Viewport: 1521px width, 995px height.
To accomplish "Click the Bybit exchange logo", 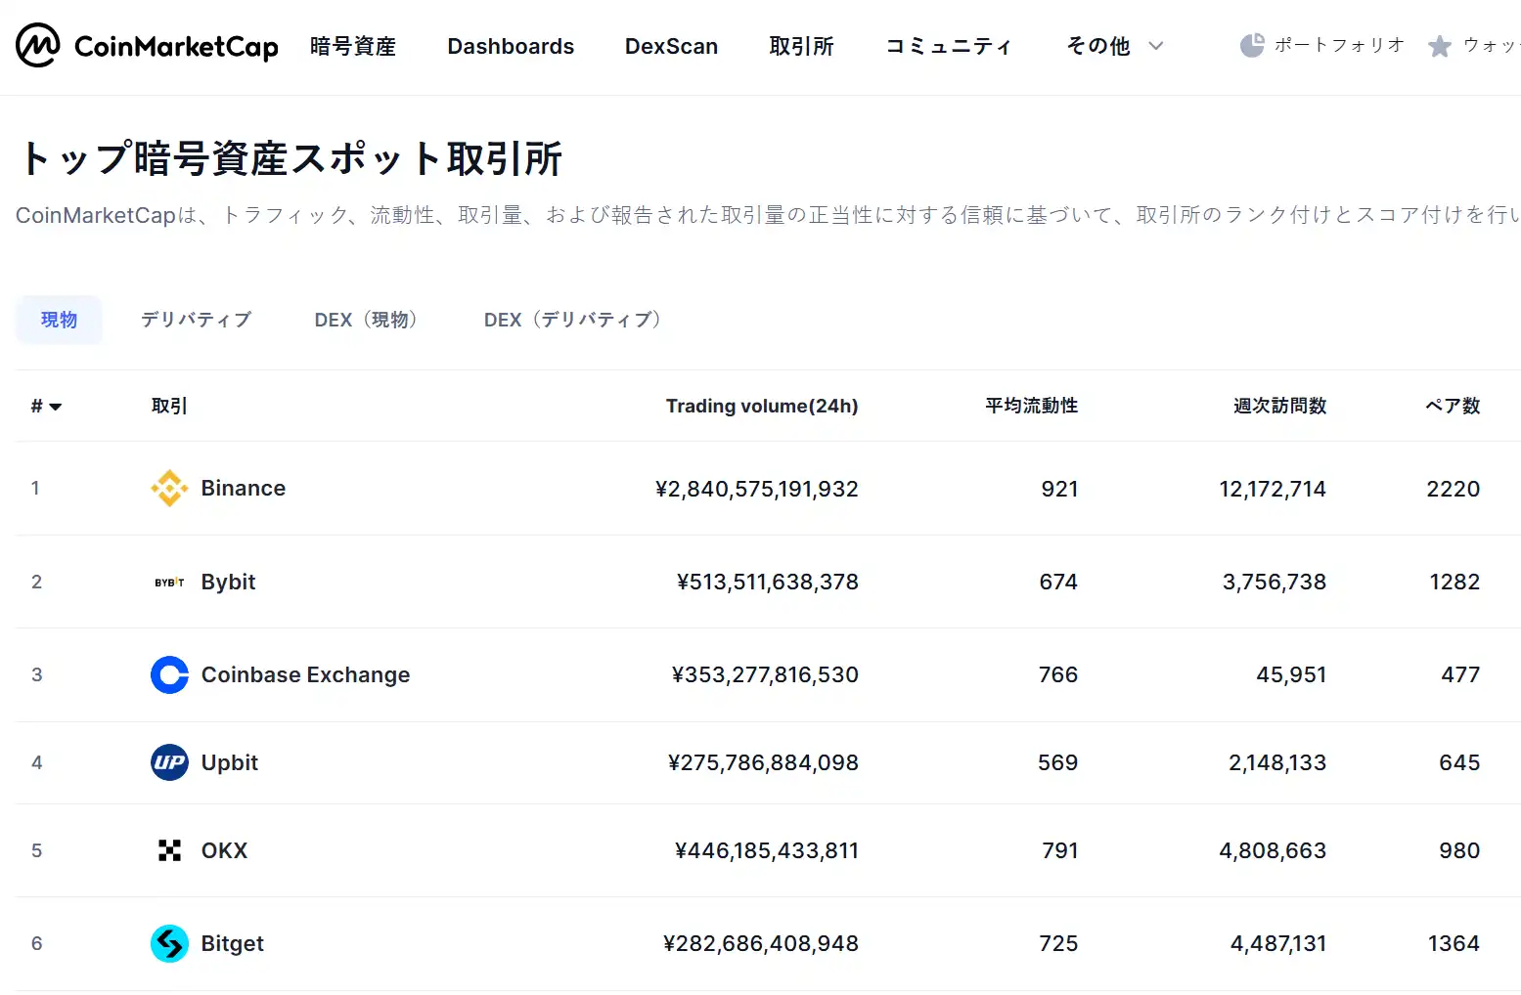I will [169, 582].
